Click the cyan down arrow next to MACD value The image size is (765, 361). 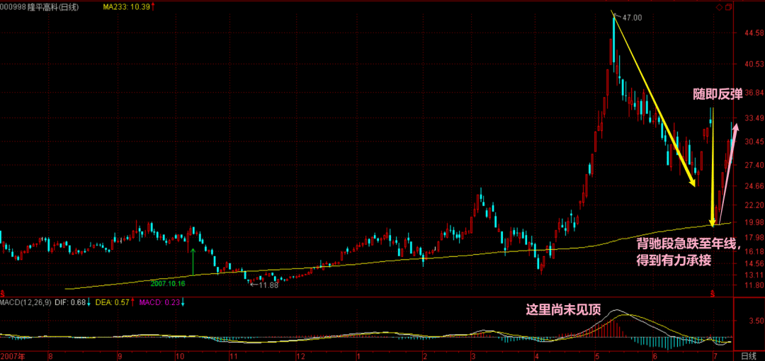click(183, 303)
